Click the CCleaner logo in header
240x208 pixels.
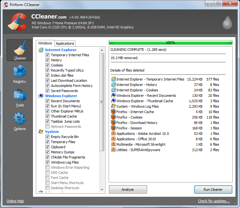(x=18, y=22)
